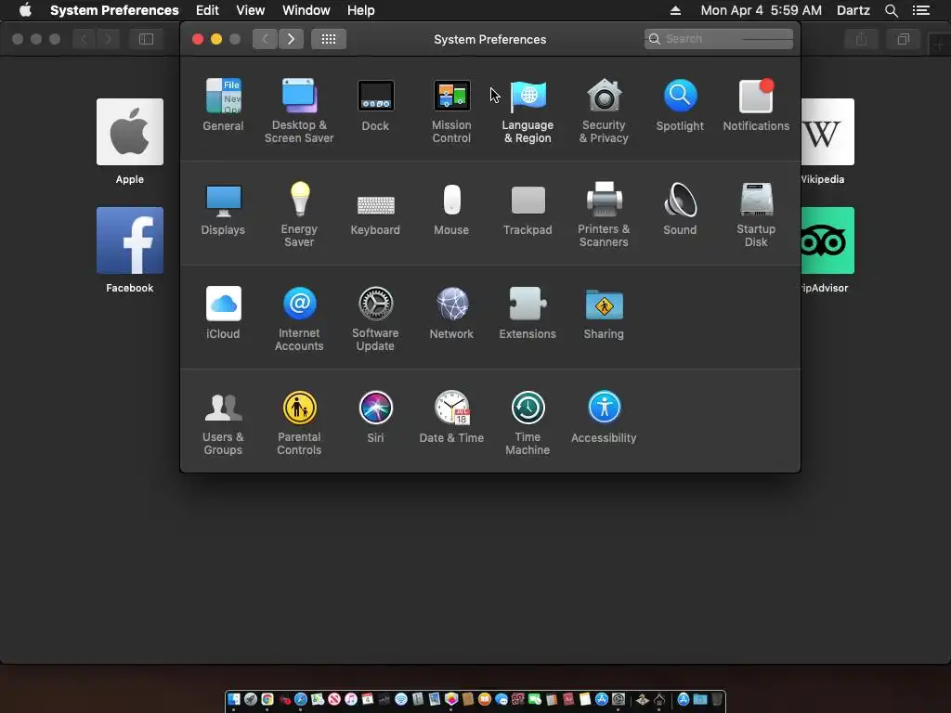
Task: Open Dock preferences
Action: pyautogui.click(x=375, y=104)
